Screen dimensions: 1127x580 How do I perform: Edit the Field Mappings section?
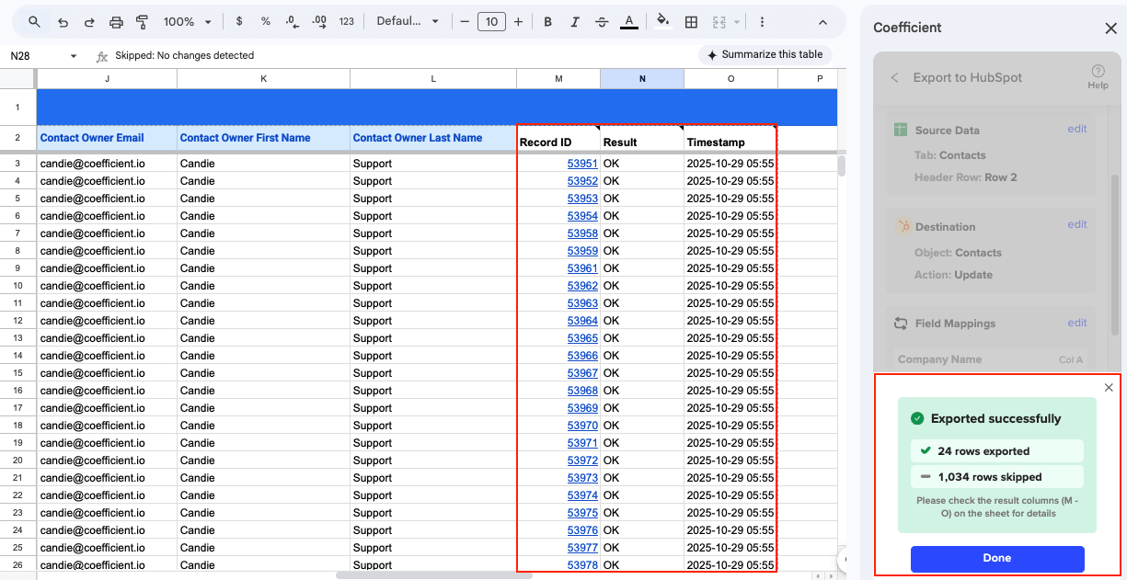point(1077,323)
